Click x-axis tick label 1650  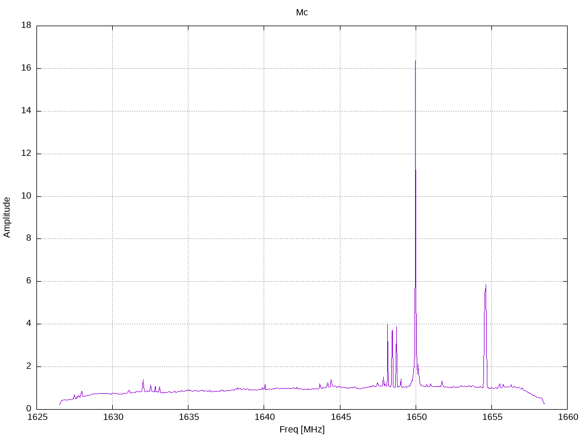[416, 417]
